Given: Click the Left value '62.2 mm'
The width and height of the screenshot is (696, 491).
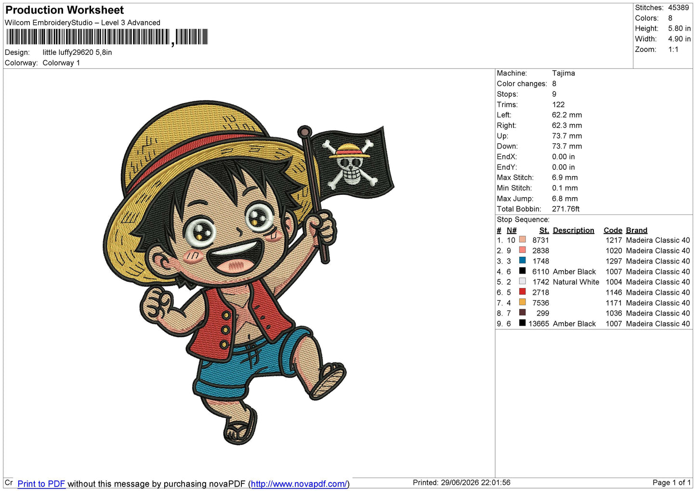Looking at the screenshot, I should tap(567, 115).
